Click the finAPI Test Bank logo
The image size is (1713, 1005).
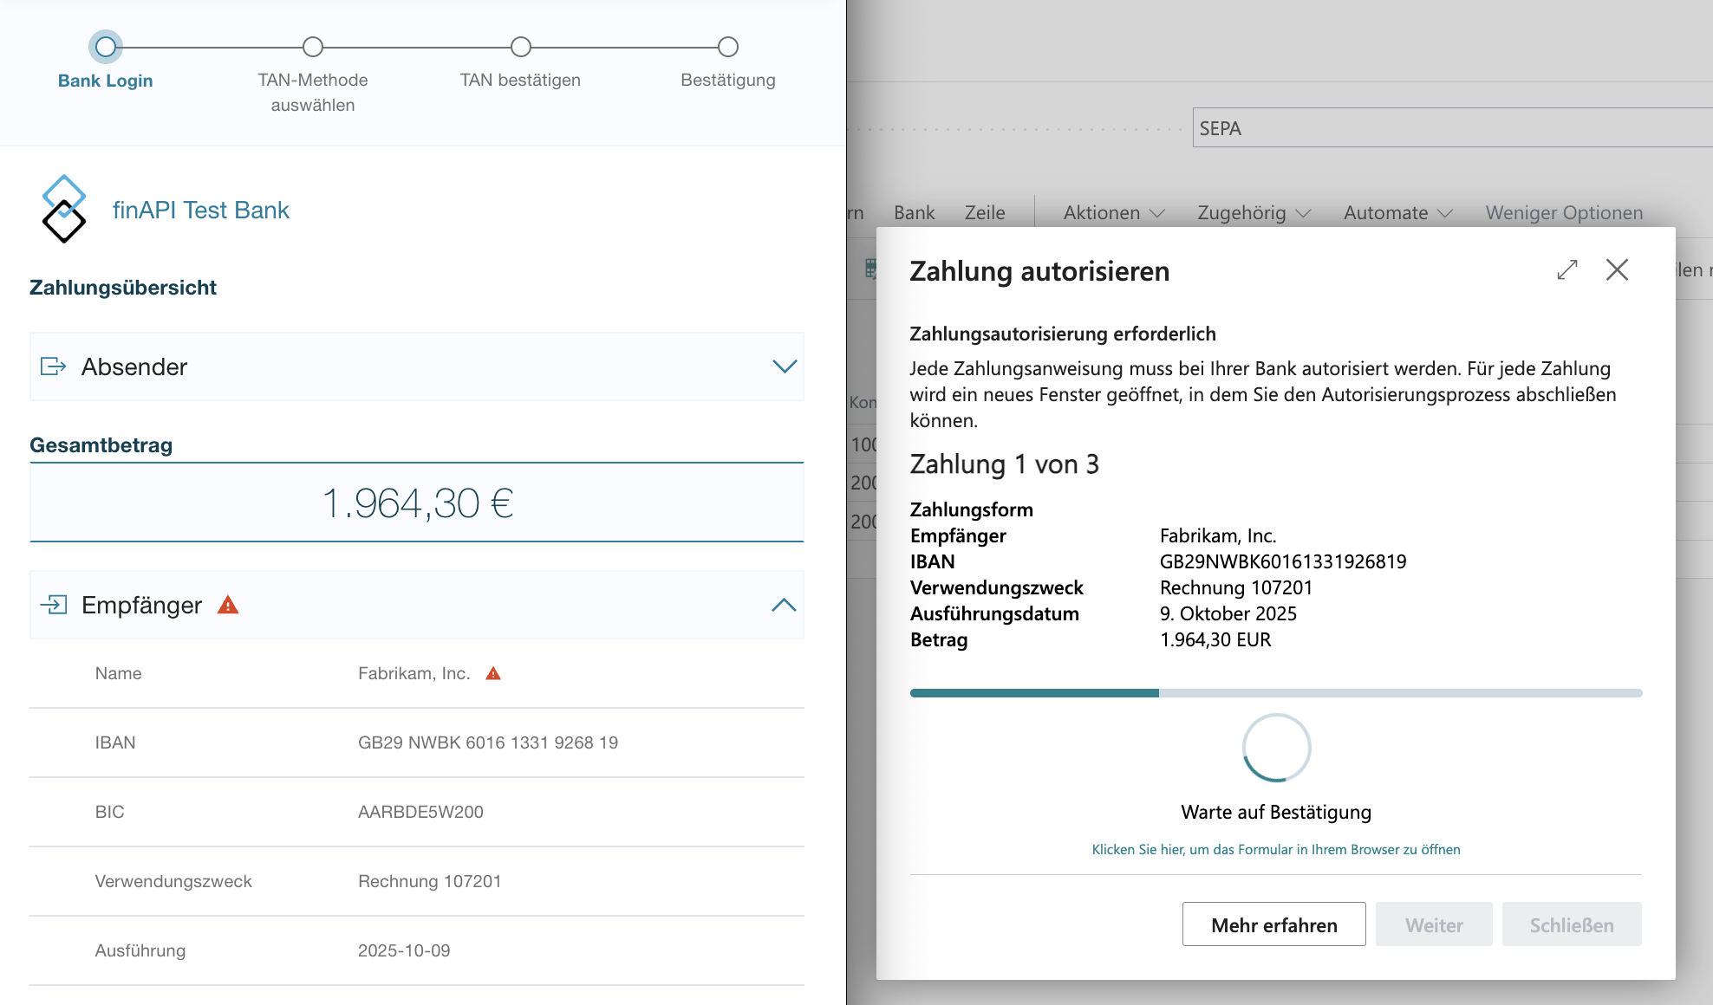tap(64, 209)
